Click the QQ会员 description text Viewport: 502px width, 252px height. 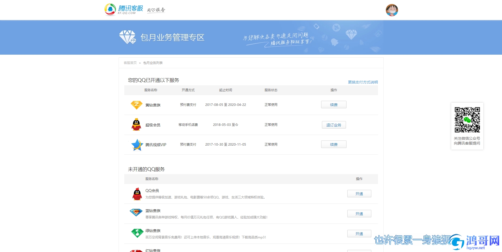pos(206,197)
